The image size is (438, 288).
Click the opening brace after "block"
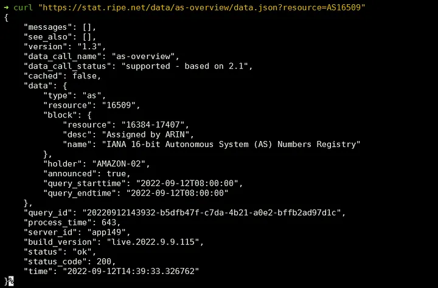tap(89, 115)
